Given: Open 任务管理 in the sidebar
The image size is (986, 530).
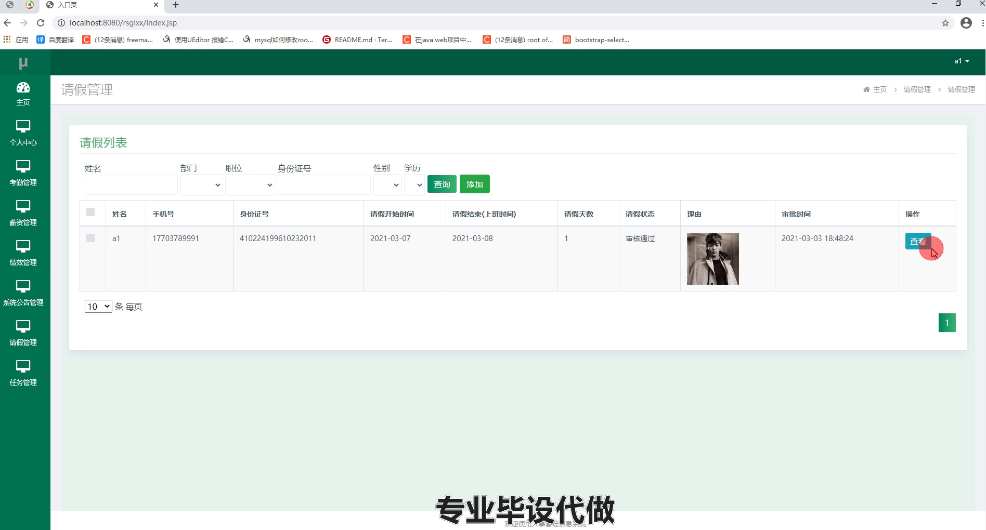Looking at the screenshot, I should [x=23, y=374].
